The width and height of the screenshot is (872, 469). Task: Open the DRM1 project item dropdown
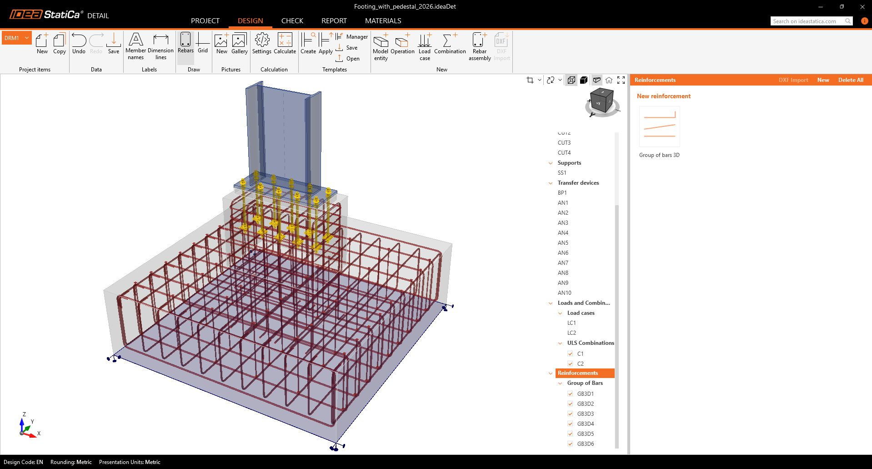pyautogui.click(x=27, y=38)
